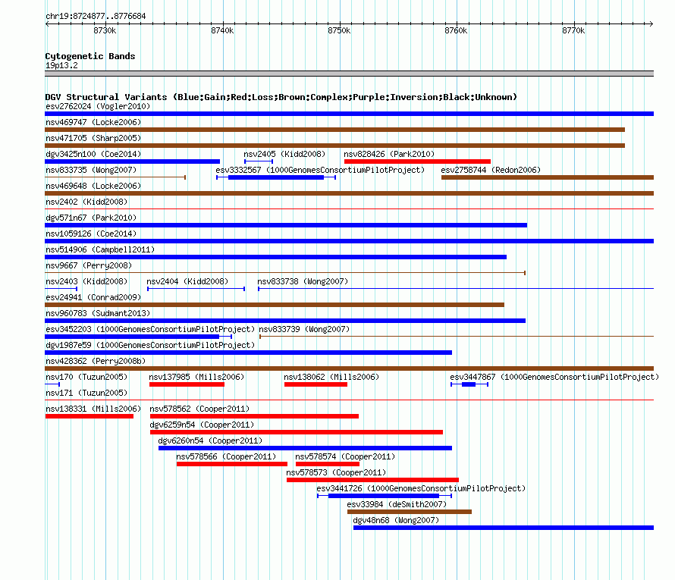Select the nsv2404 (Kidd2008) label
The image size is (675, 580).
[187, 281]
